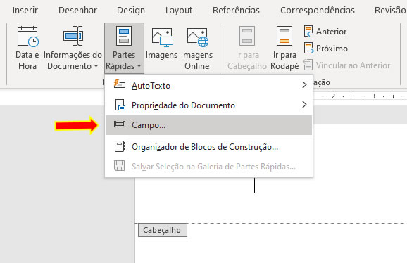Screen dimensions: 407x263
Task: Open Organizador de Blocos de Construção
Action: (208, 147)
